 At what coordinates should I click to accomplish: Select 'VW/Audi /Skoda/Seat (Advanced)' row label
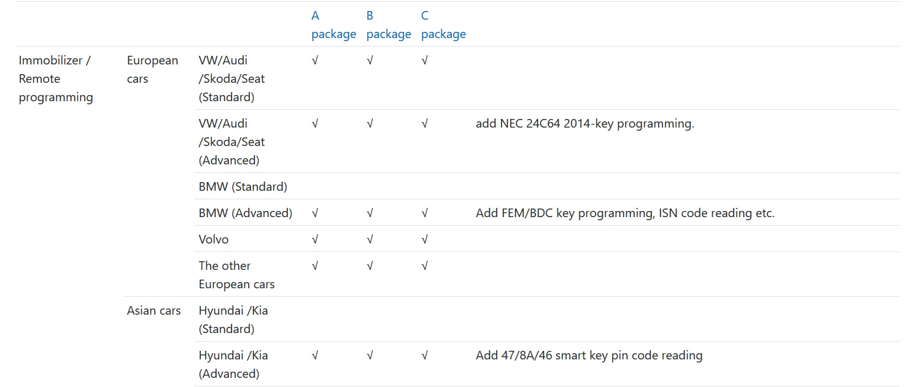coord(232,142)
